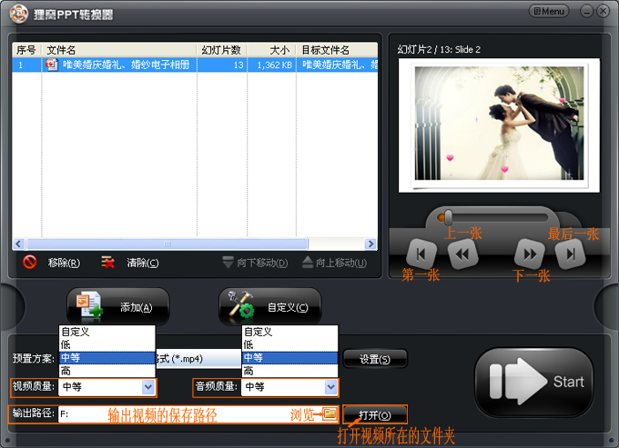Click the Open (打开) output folder button
The height and width of the screenshot is (448, 619).
point(375,415)
